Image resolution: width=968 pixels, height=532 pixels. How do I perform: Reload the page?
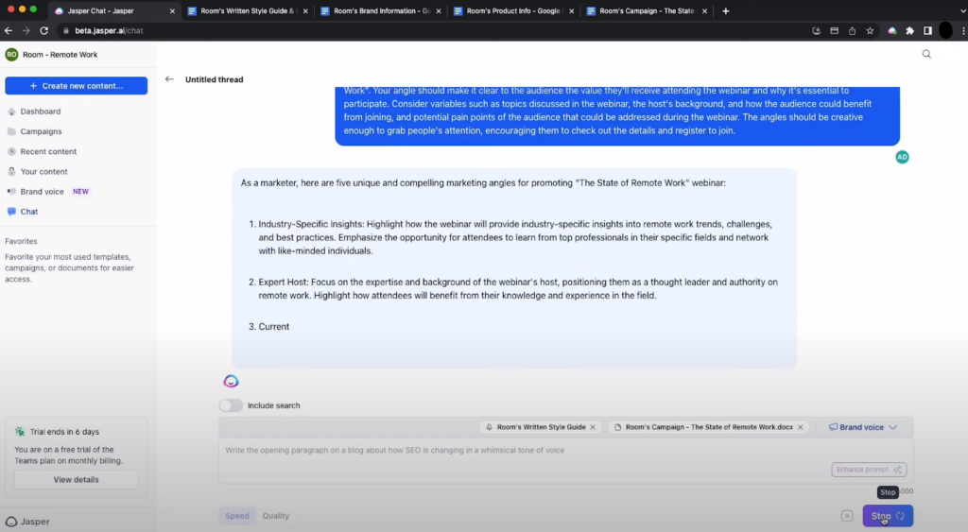tap(43, 30)
